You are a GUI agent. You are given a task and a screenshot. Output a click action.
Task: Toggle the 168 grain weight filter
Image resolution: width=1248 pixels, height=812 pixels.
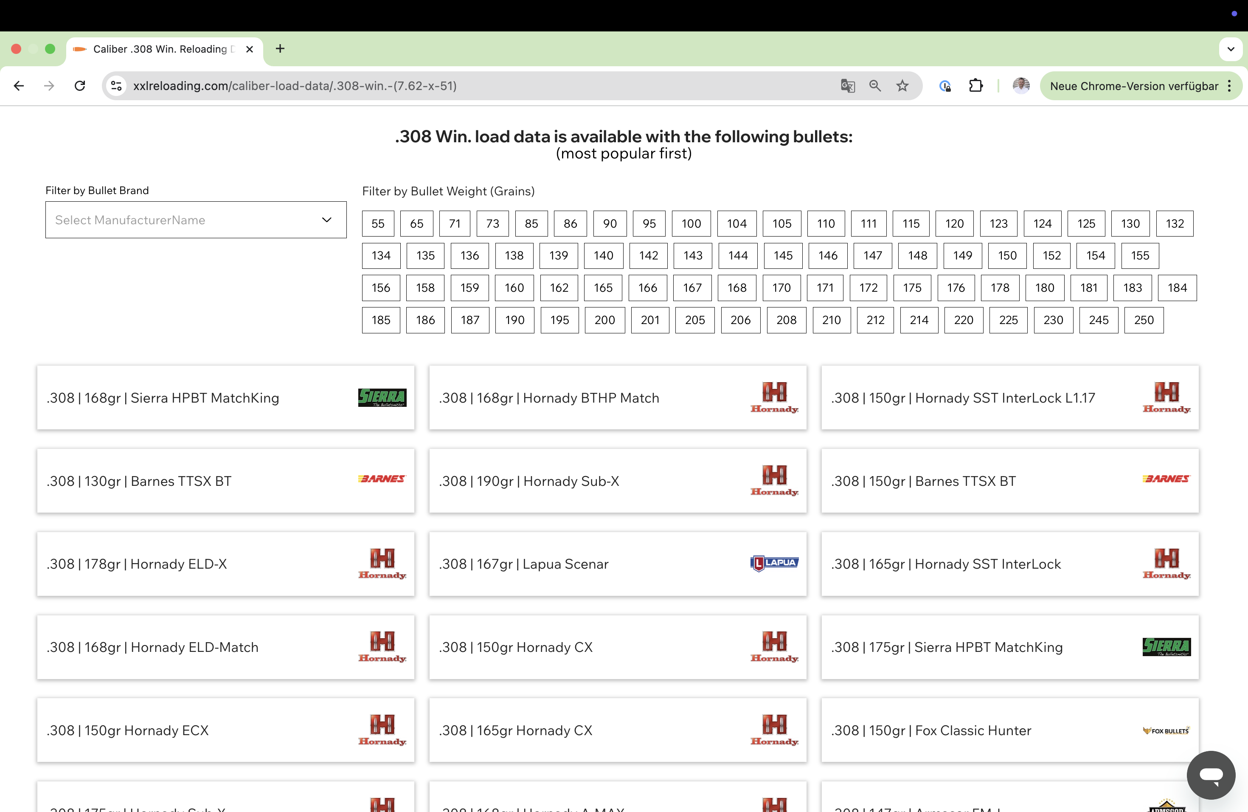click(737, 288)
